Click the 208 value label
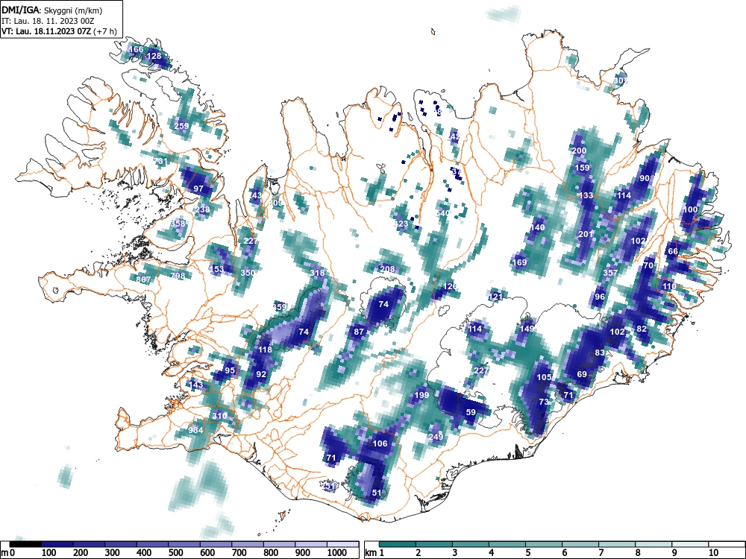This screenshot has height=559, width=746. tap(387, 269)
